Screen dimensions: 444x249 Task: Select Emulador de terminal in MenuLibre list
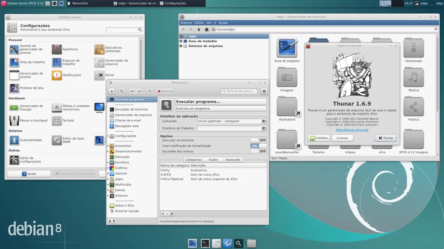[x=132, y=109]
